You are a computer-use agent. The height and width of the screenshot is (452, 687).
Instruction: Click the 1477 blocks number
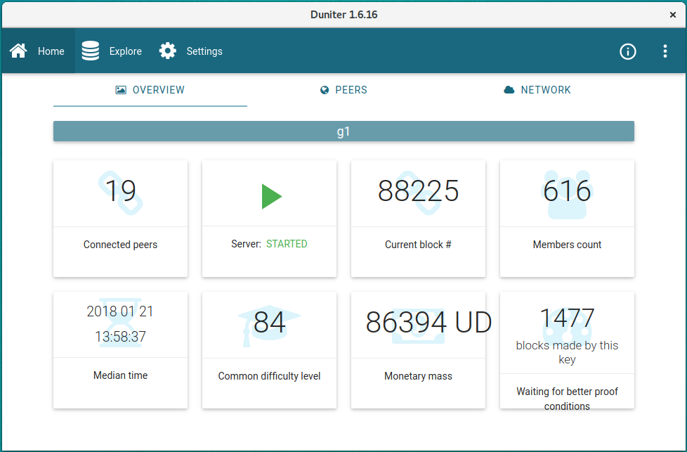pos(567,318)
